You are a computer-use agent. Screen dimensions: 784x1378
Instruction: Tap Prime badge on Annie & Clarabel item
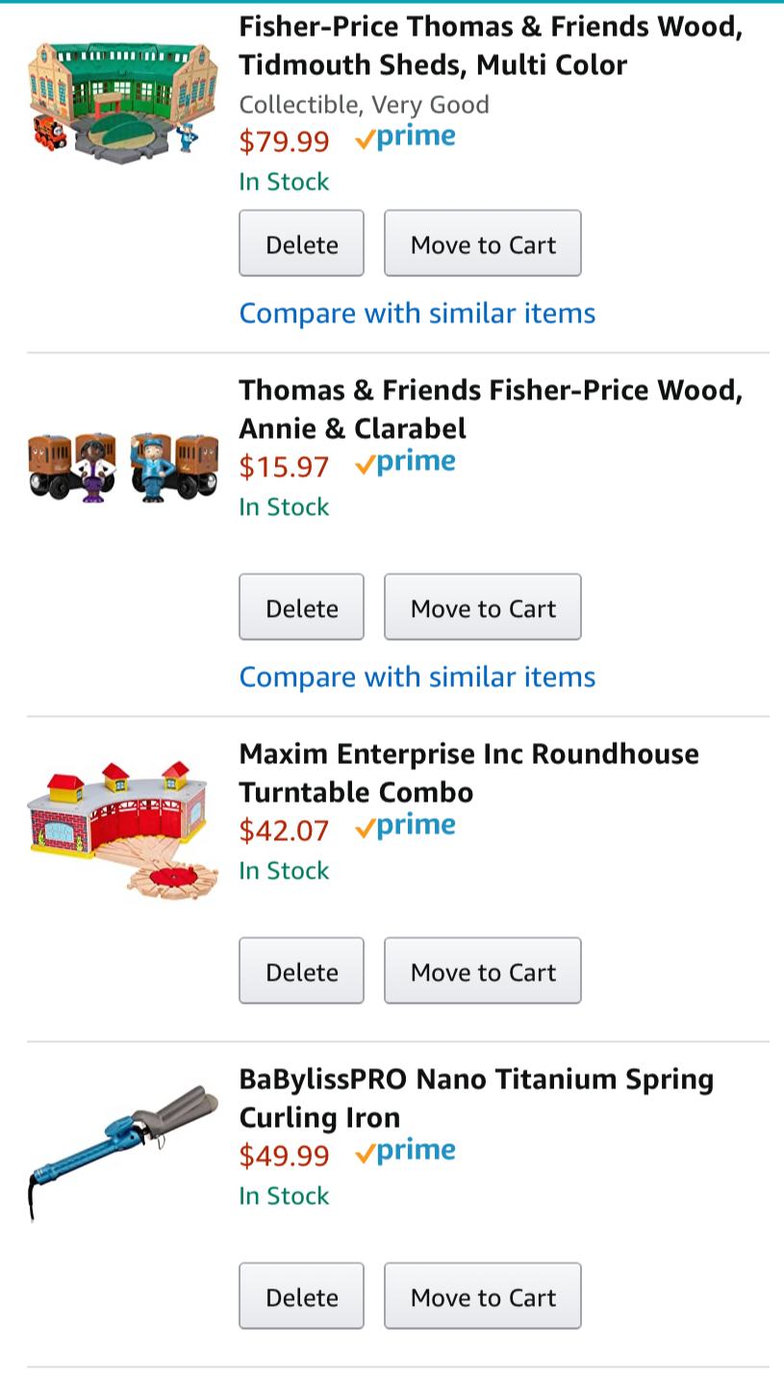[405, 465]
